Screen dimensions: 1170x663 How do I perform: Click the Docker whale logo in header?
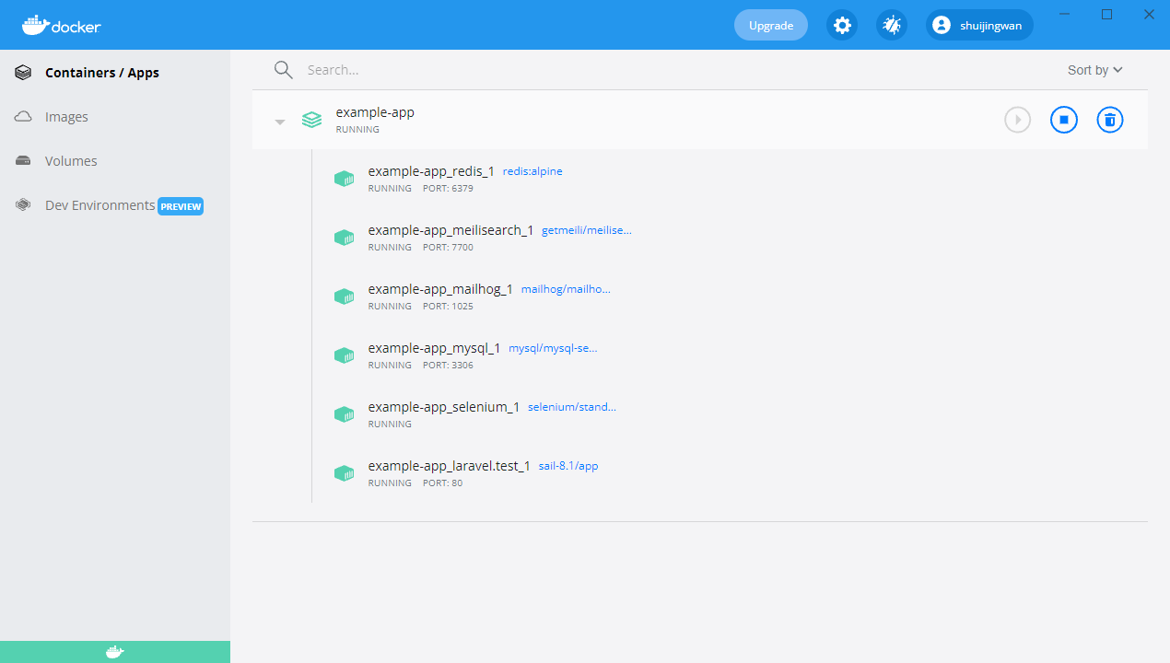61,26
